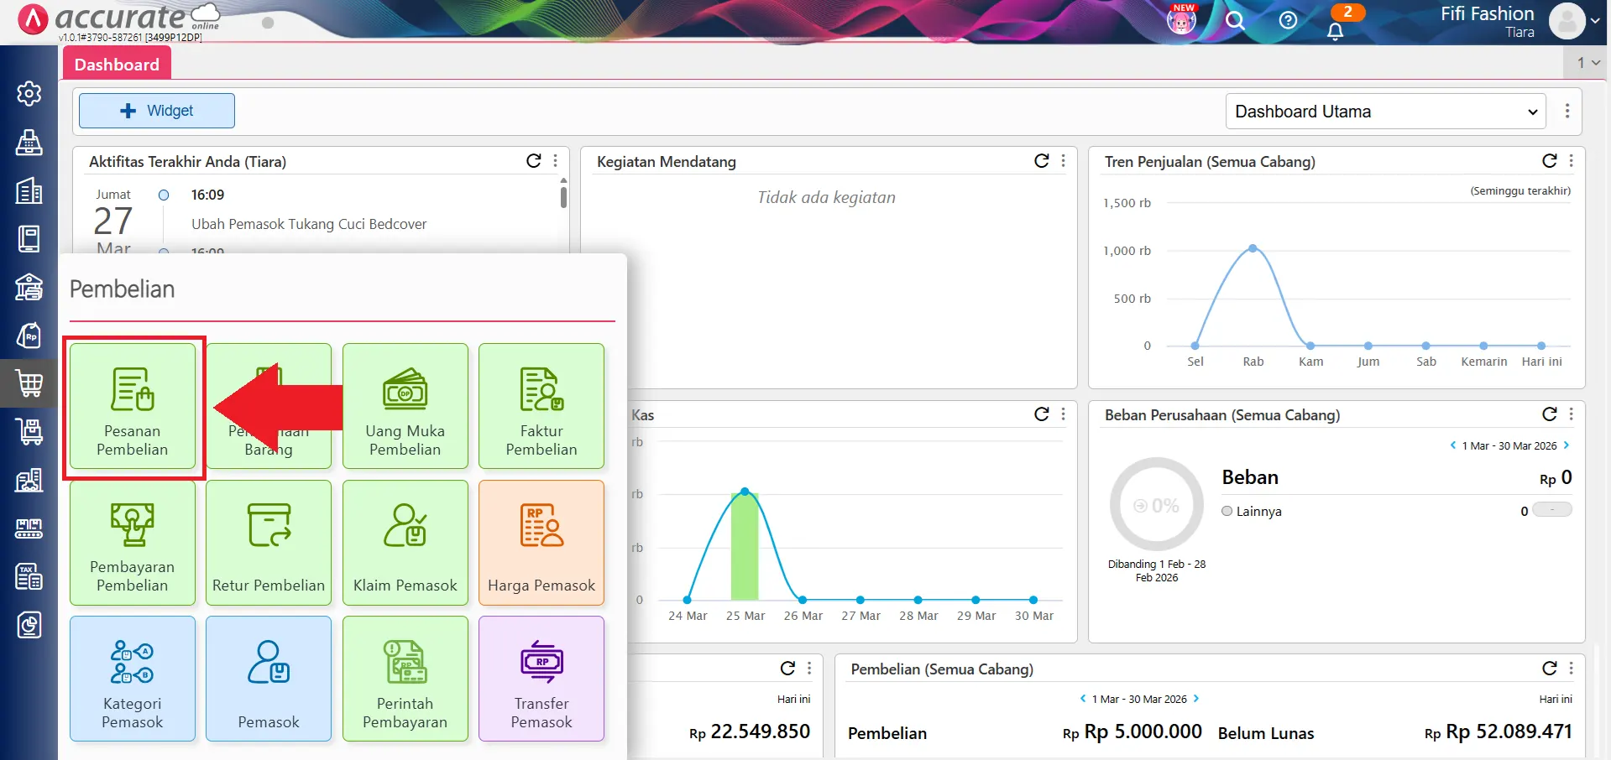
Task: Open Transfer Pemasok tile
Action: point(541,679)
